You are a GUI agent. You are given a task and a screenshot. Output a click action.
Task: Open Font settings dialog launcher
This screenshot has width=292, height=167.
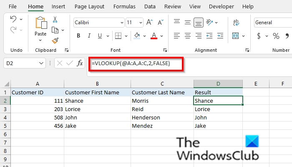tap(165, 50)
